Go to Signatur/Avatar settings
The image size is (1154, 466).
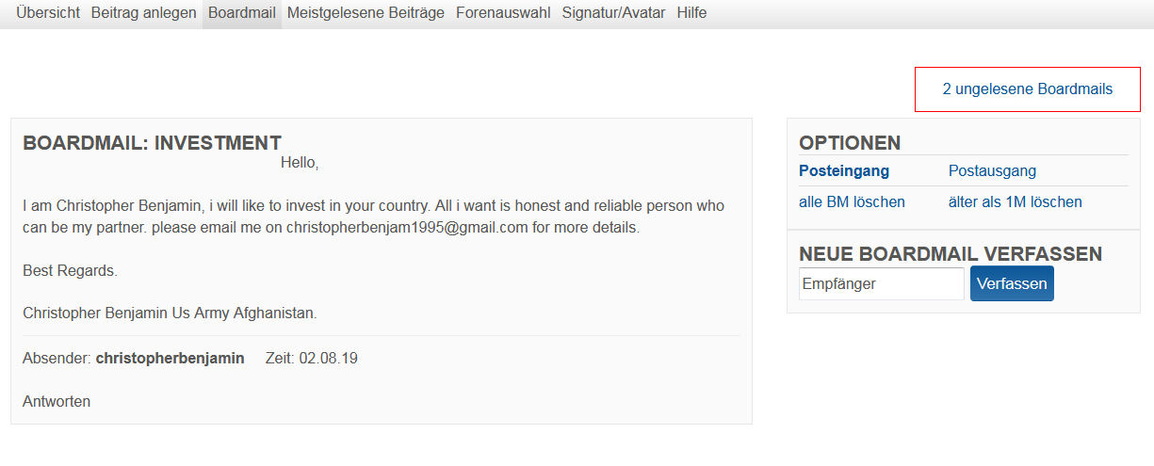click(613, 13)
